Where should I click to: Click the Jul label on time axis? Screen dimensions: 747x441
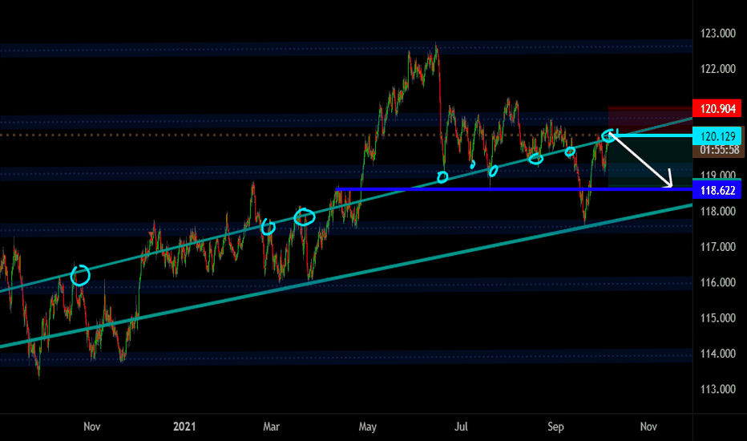point(461,427)
